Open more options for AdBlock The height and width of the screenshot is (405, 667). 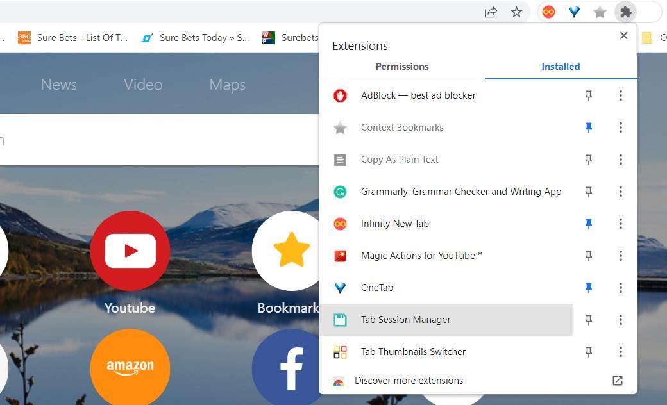coord(620,95)
